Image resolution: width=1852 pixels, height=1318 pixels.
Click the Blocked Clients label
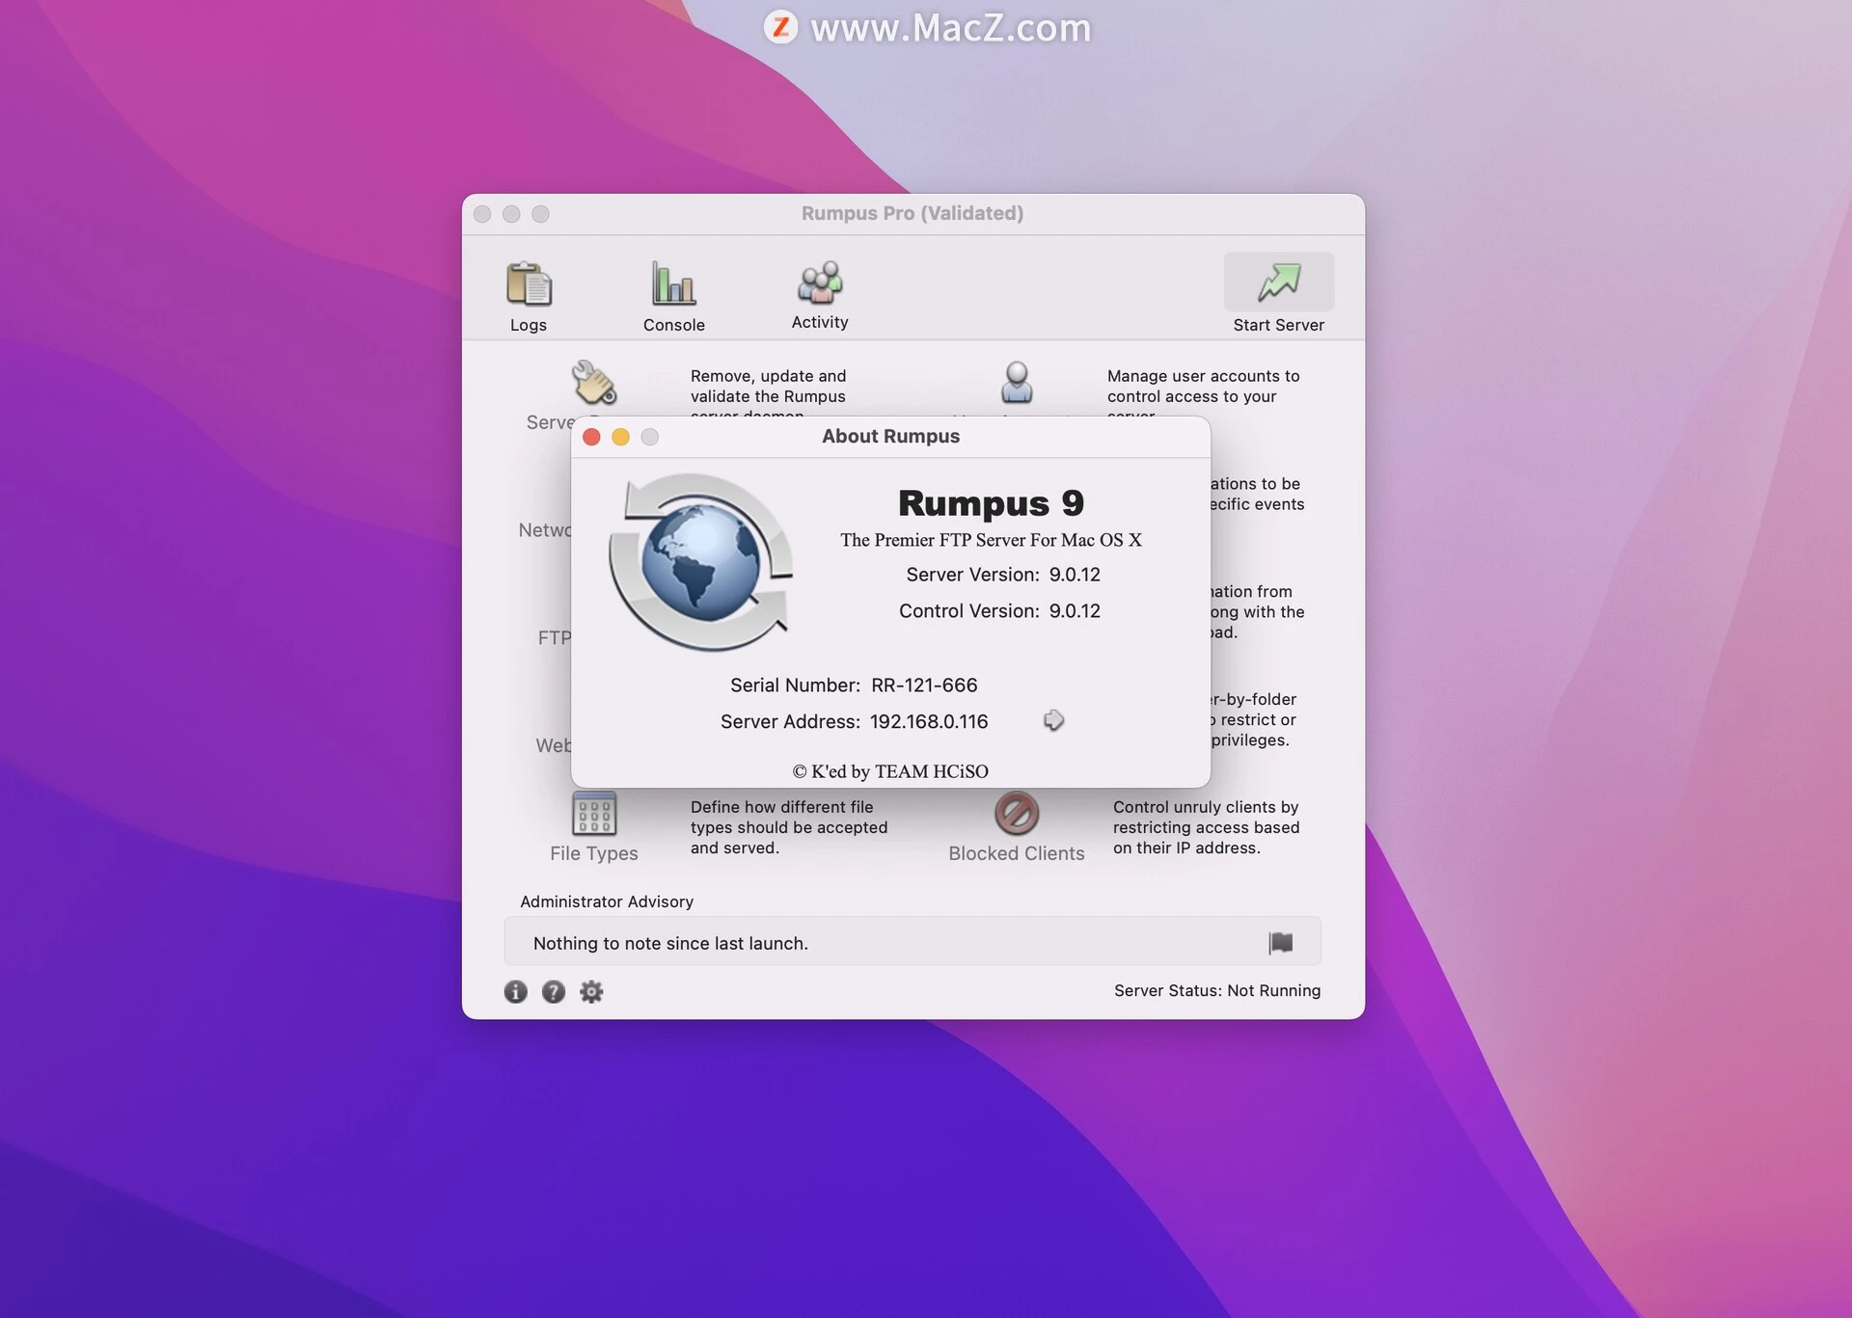(1017, 853)
